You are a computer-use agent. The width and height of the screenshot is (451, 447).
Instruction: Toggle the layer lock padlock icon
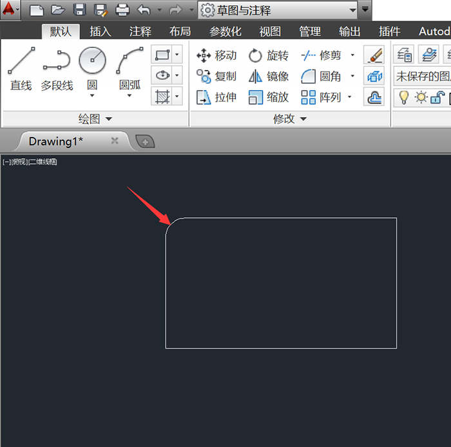[x=437, y=97]
